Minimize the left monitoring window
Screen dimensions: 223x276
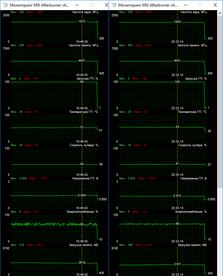[77, 5]
